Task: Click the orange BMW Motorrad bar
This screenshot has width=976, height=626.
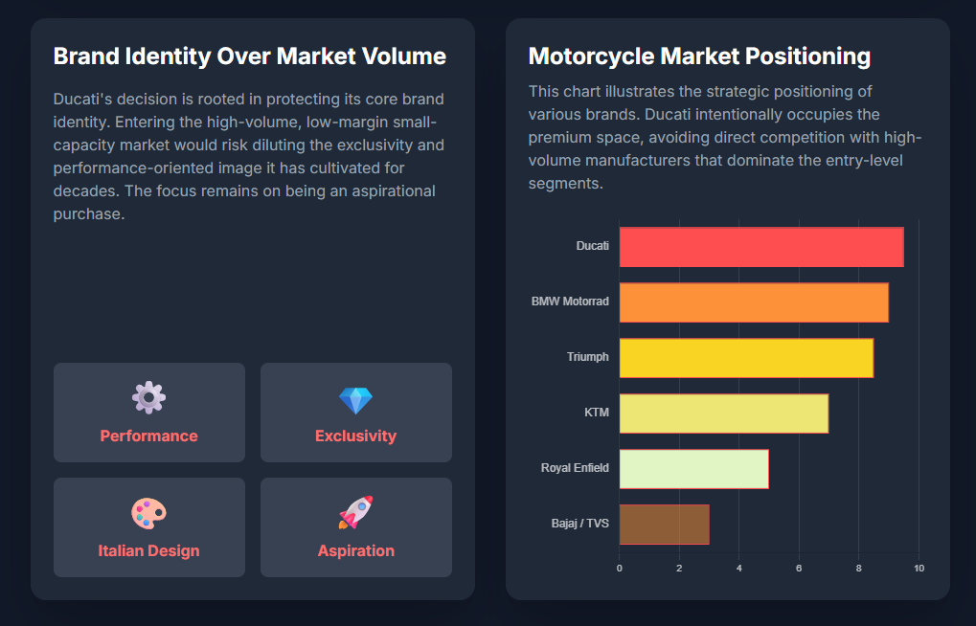Action: [x=754, y=302]
